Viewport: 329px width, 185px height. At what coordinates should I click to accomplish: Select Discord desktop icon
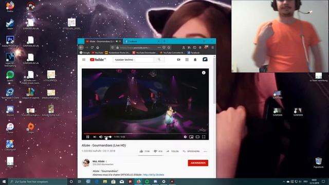10,111
